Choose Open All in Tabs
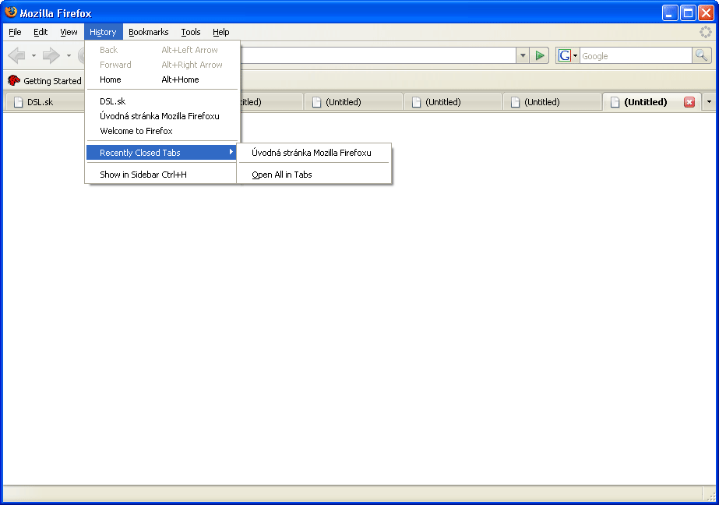Screen dimensions: 719x505 (x=314, y=175)
